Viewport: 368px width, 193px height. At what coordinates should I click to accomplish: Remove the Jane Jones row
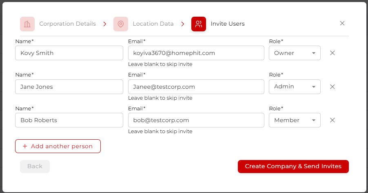tap(333, 87)
